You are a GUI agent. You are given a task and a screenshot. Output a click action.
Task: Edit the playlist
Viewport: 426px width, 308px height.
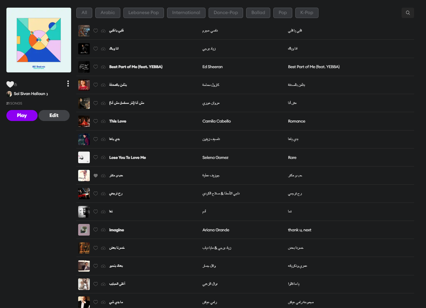tap(54, 116)
